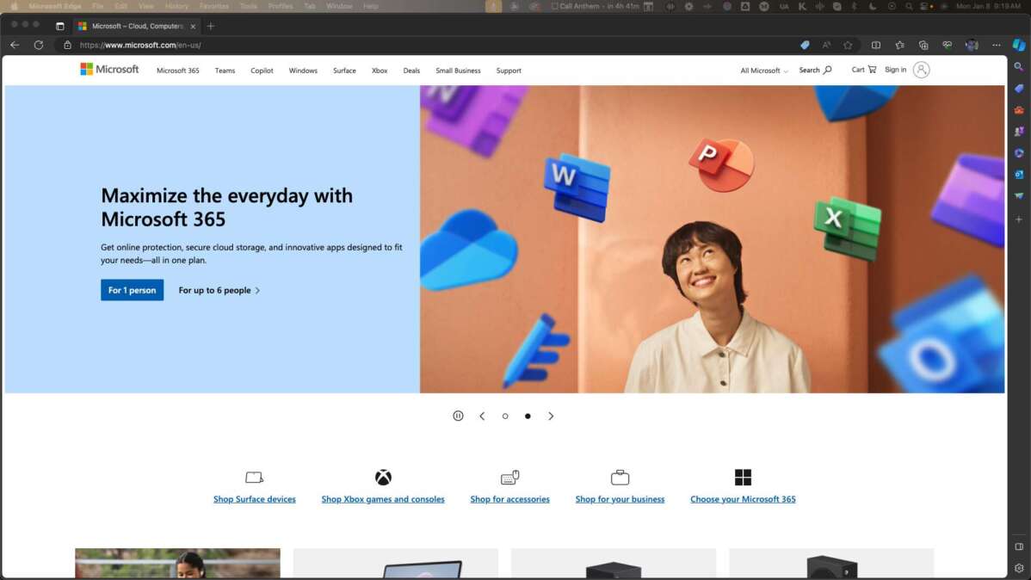Open Settings and more ellipsis menu
Image resolution: width=1031 pixels, height=580 pixels.
tap(997, 46)
